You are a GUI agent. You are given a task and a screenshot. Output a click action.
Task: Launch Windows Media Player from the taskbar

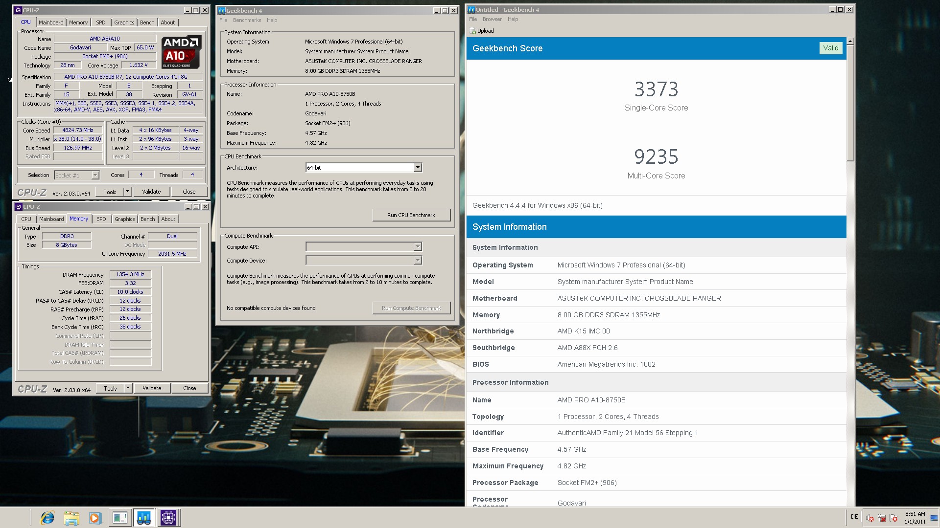tap(95, 518)
